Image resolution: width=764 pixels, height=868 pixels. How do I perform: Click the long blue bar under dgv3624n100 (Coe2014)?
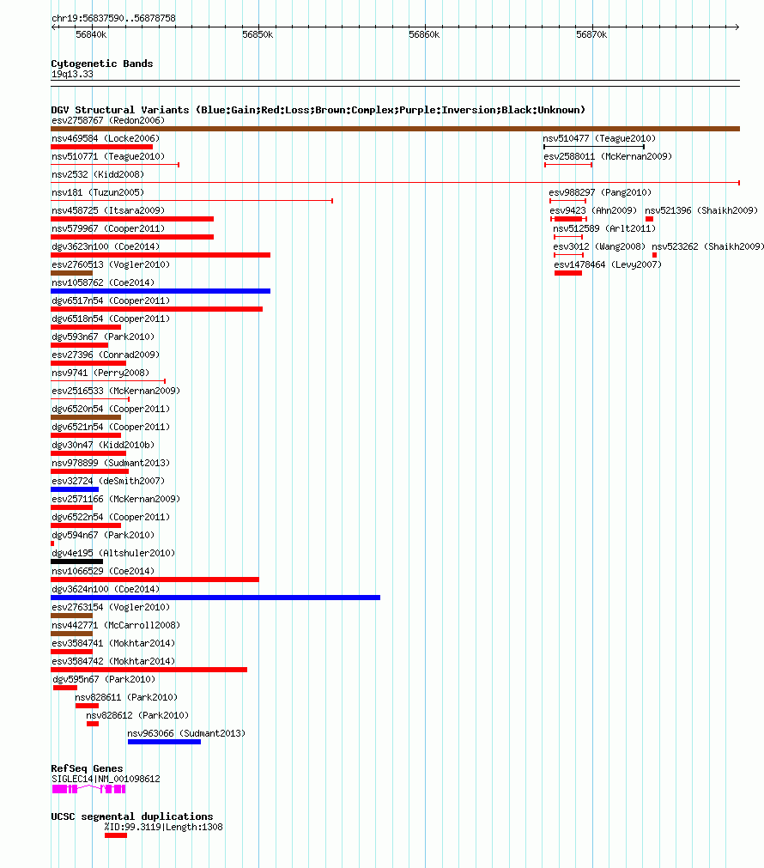tap(215, 598)
